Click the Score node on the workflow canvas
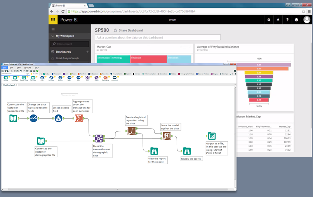Viewport: 313px width, 197px height. pyautogui.click(x=167, y=136)
